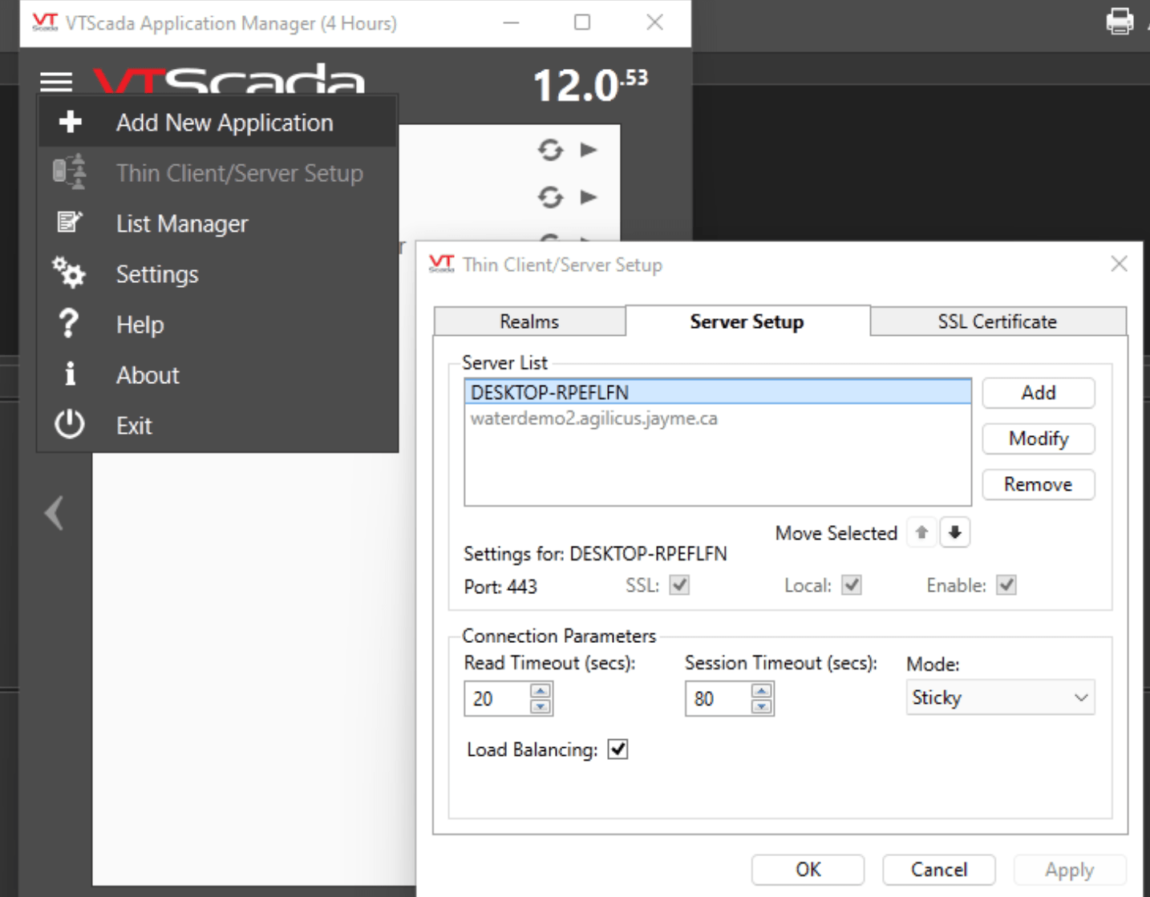Image resolution: width=1150 pixels, height=897 pixels.
Task: Toggle the Load Balancing checkbox
Action: coord(618,750)
